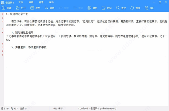
Task: Save the document using 保存 icon
Action: click(x=32, y=8)
